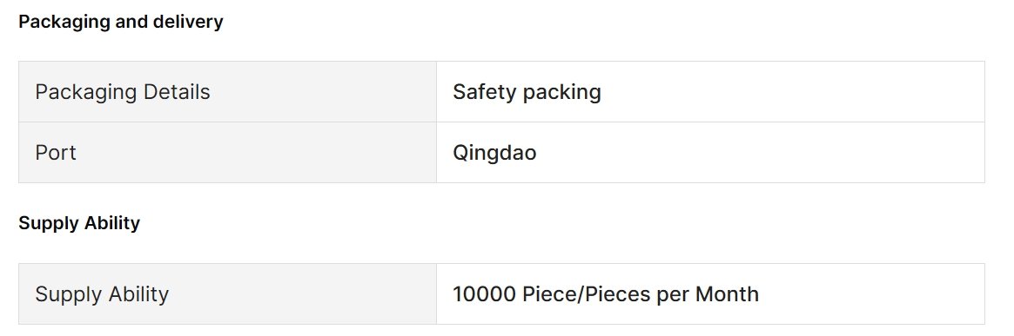Select the Packaging Details label cell
This screenshot has height=336, width=1014.
coord(228,91)
